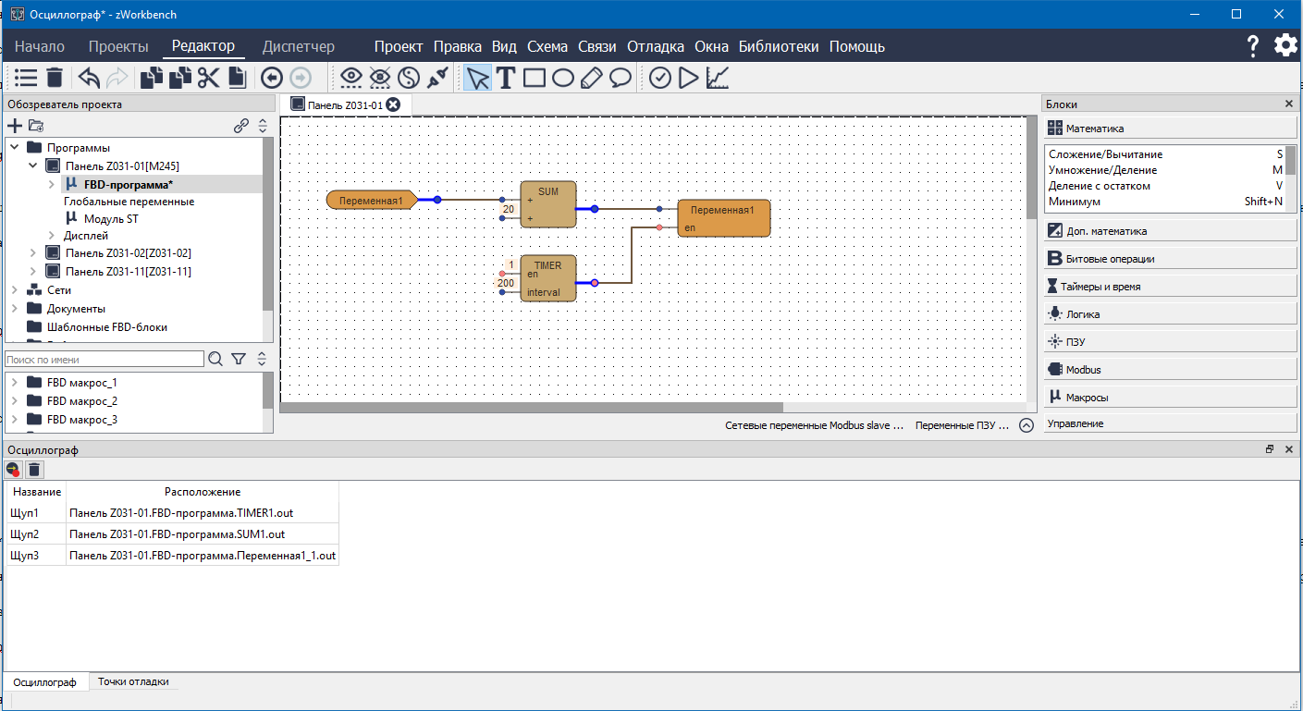This screenshot has height=711, width=1303.
Task: Select the Text tool in toolbar
Action: pyautogui.click(x=505, y=79)
